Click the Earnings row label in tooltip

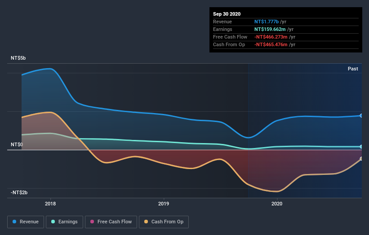point(222,29)
